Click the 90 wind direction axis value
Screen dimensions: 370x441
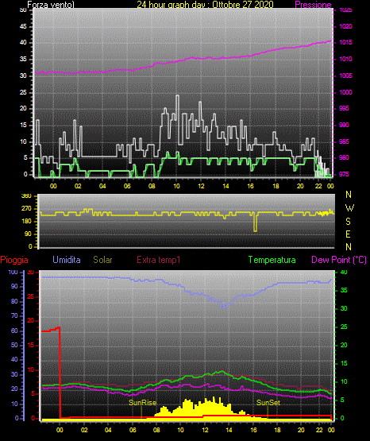[28, 234]
